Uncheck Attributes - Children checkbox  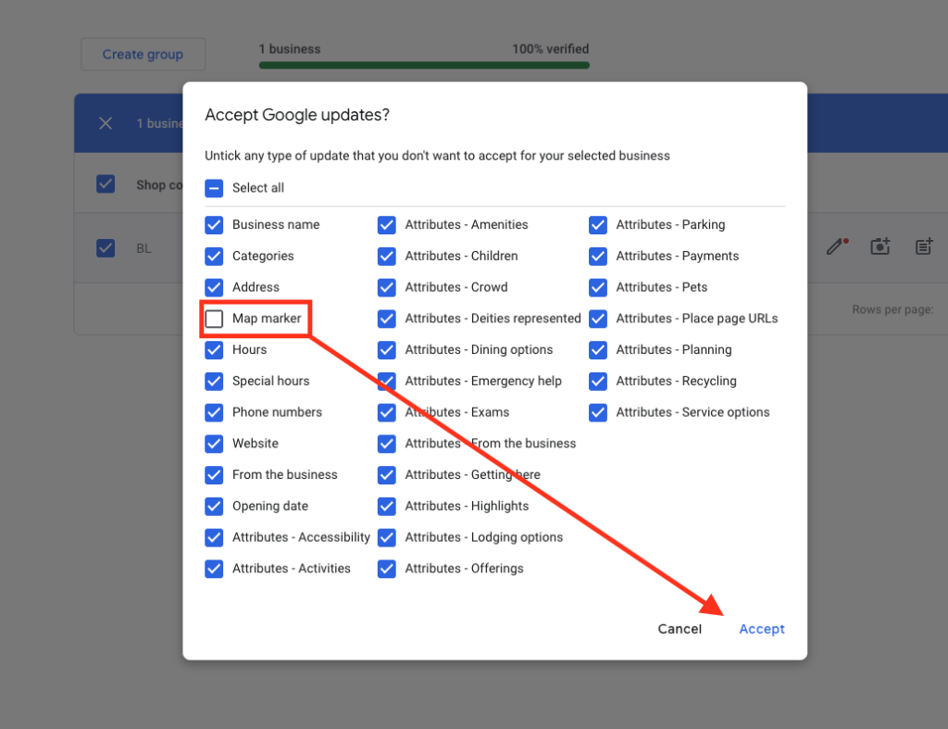pyautogui.click(x=387, y=256)
